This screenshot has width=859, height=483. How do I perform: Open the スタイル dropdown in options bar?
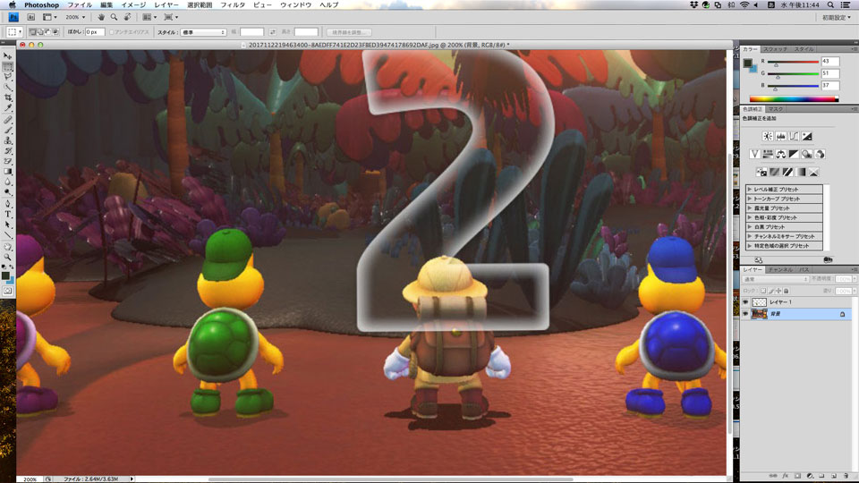(x=204, y=32)
